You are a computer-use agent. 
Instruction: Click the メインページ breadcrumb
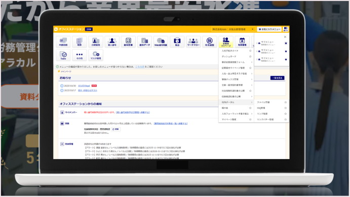point(66,71)
